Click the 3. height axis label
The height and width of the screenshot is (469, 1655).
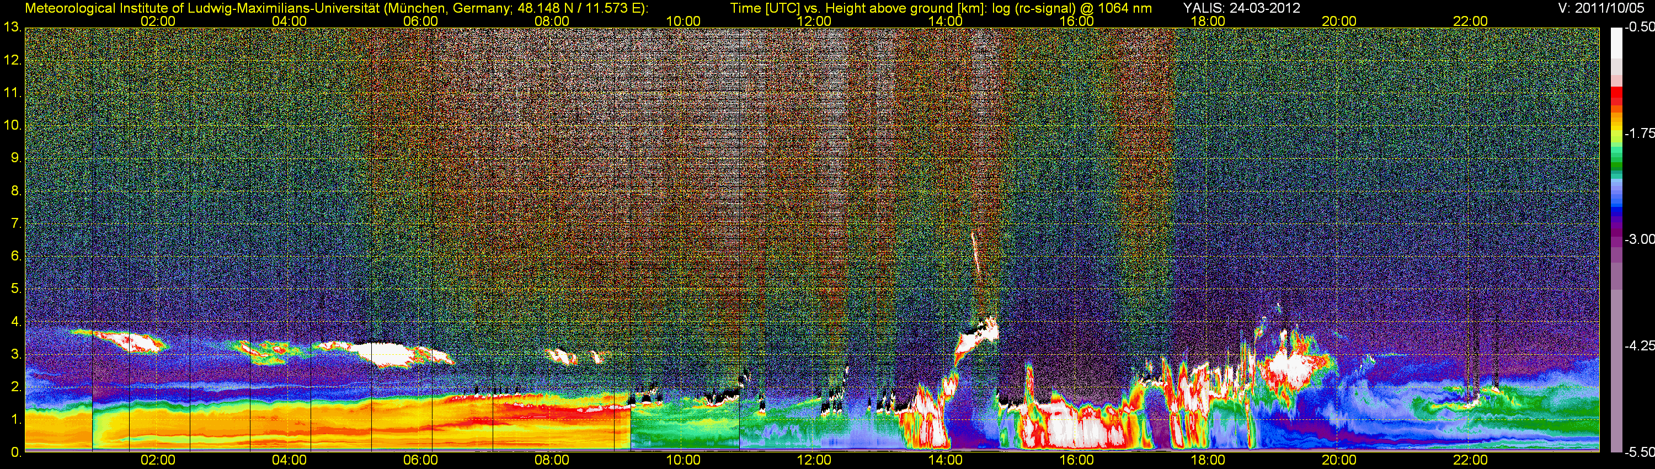16,355
